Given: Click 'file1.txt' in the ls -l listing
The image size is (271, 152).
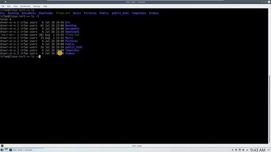Looking at the screenshot, I should tap(72, 35).
